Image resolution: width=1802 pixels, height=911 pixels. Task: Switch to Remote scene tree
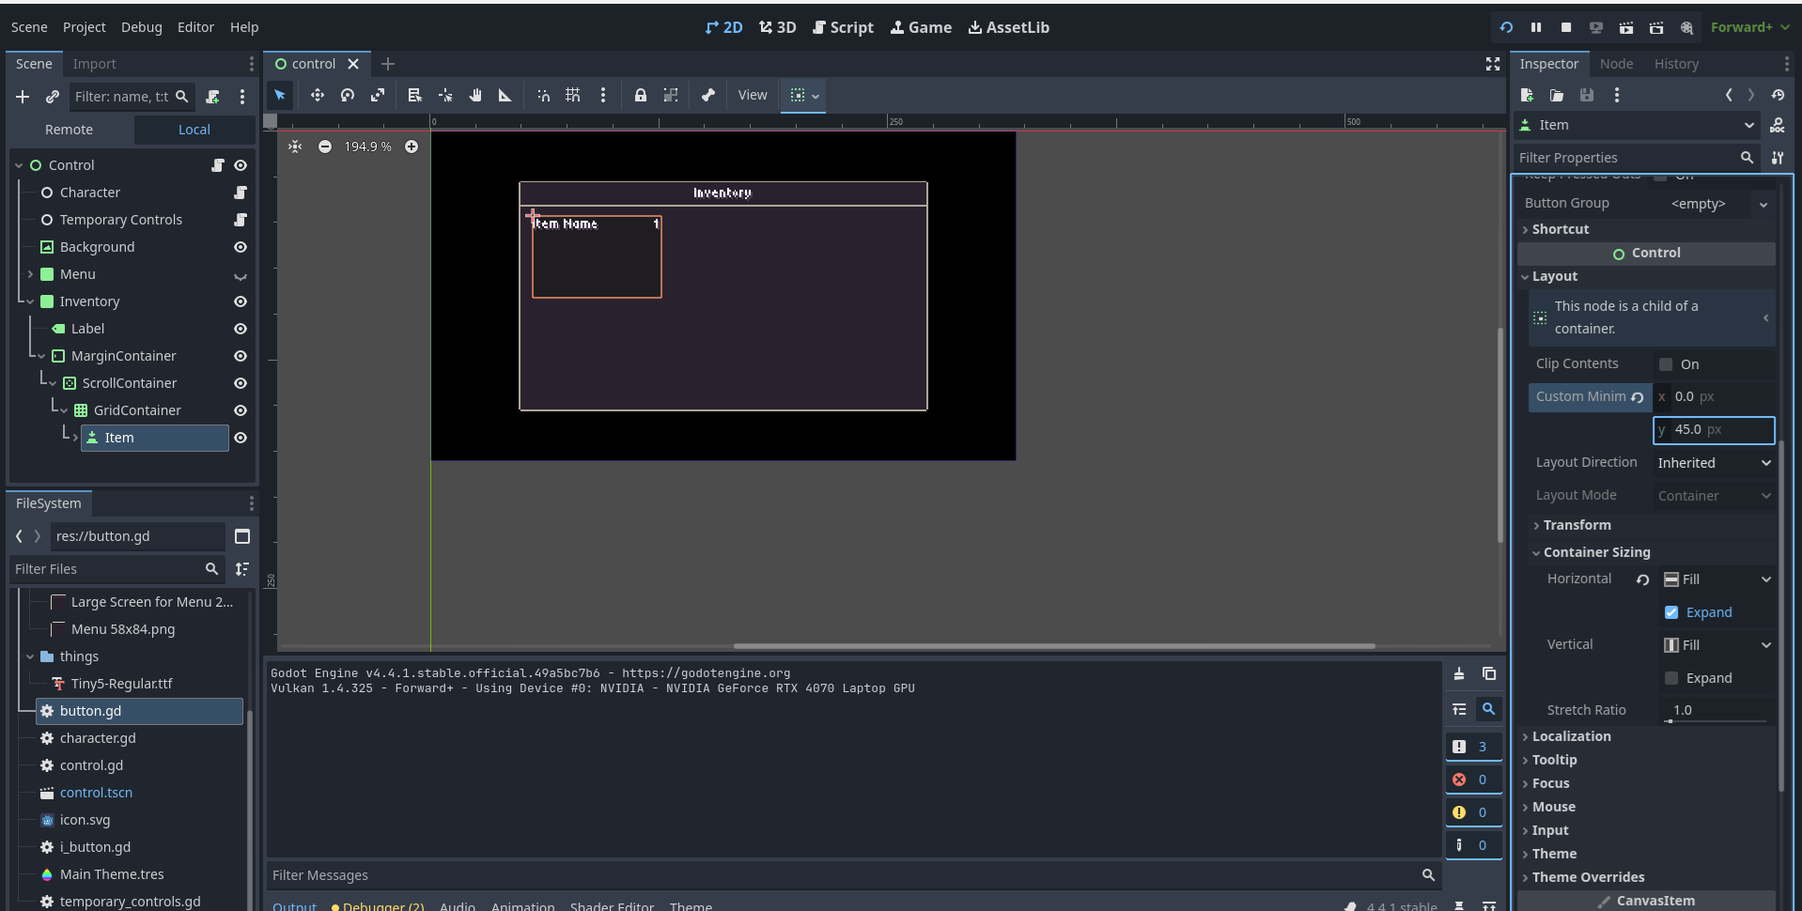69,130
